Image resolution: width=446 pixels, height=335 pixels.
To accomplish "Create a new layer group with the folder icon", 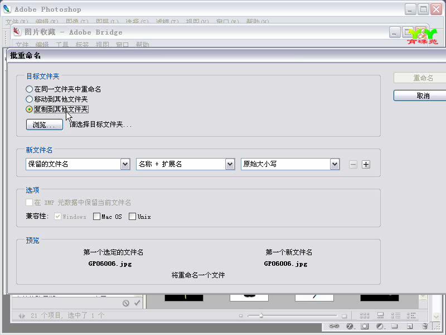I will tap(394, 326).
